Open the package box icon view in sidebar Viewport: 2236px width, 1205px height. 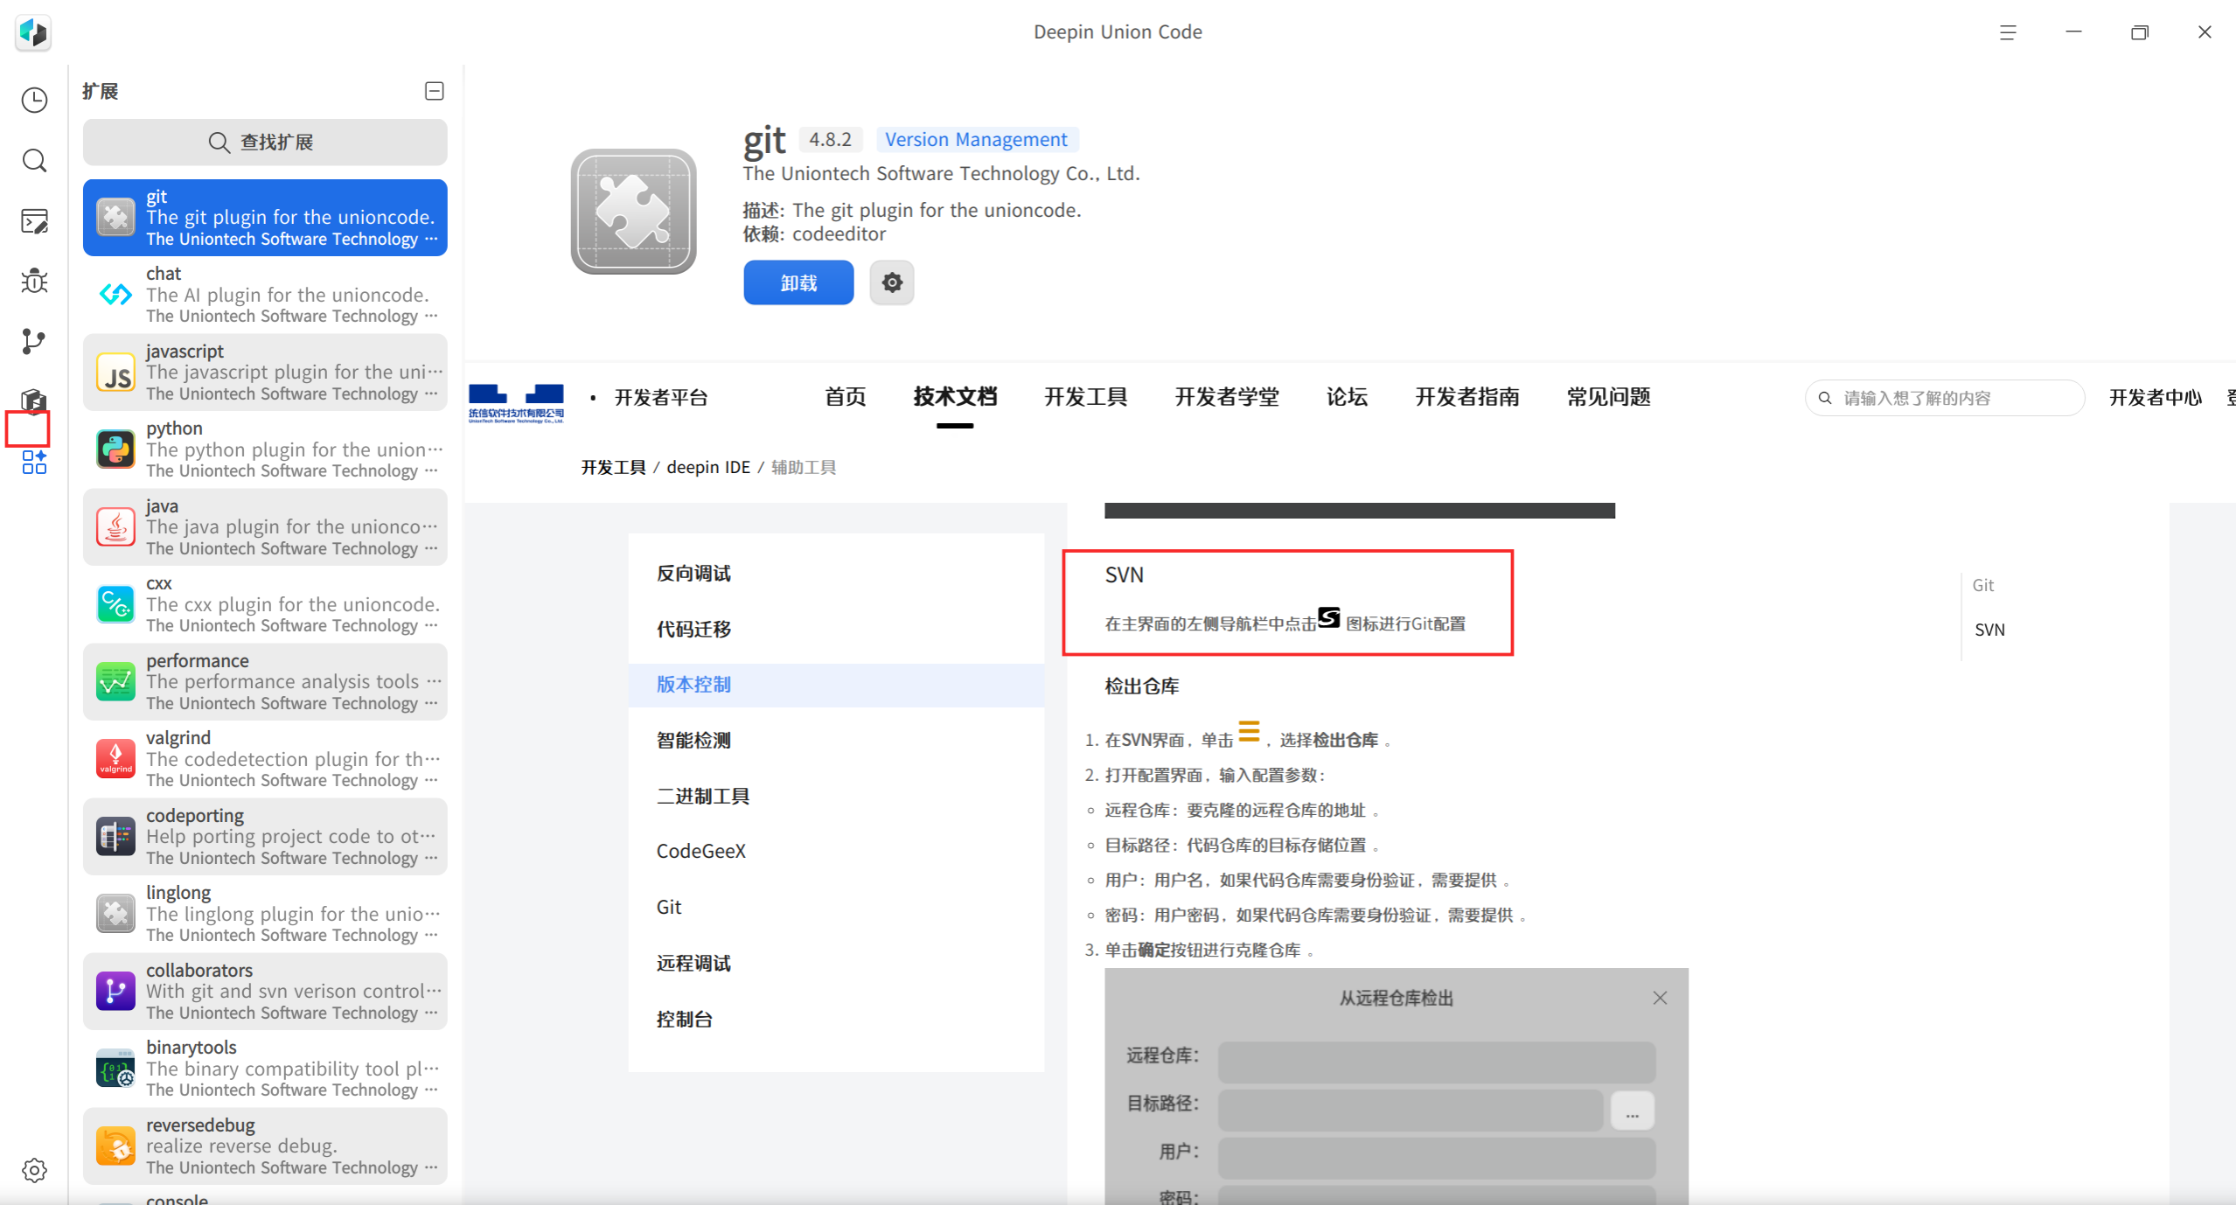click(34, 401)
